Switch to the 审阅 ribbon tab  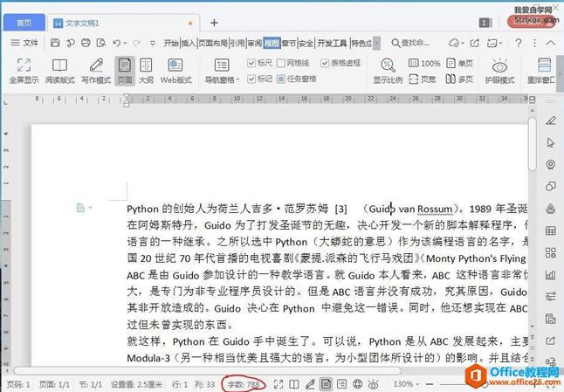(255, 43)
